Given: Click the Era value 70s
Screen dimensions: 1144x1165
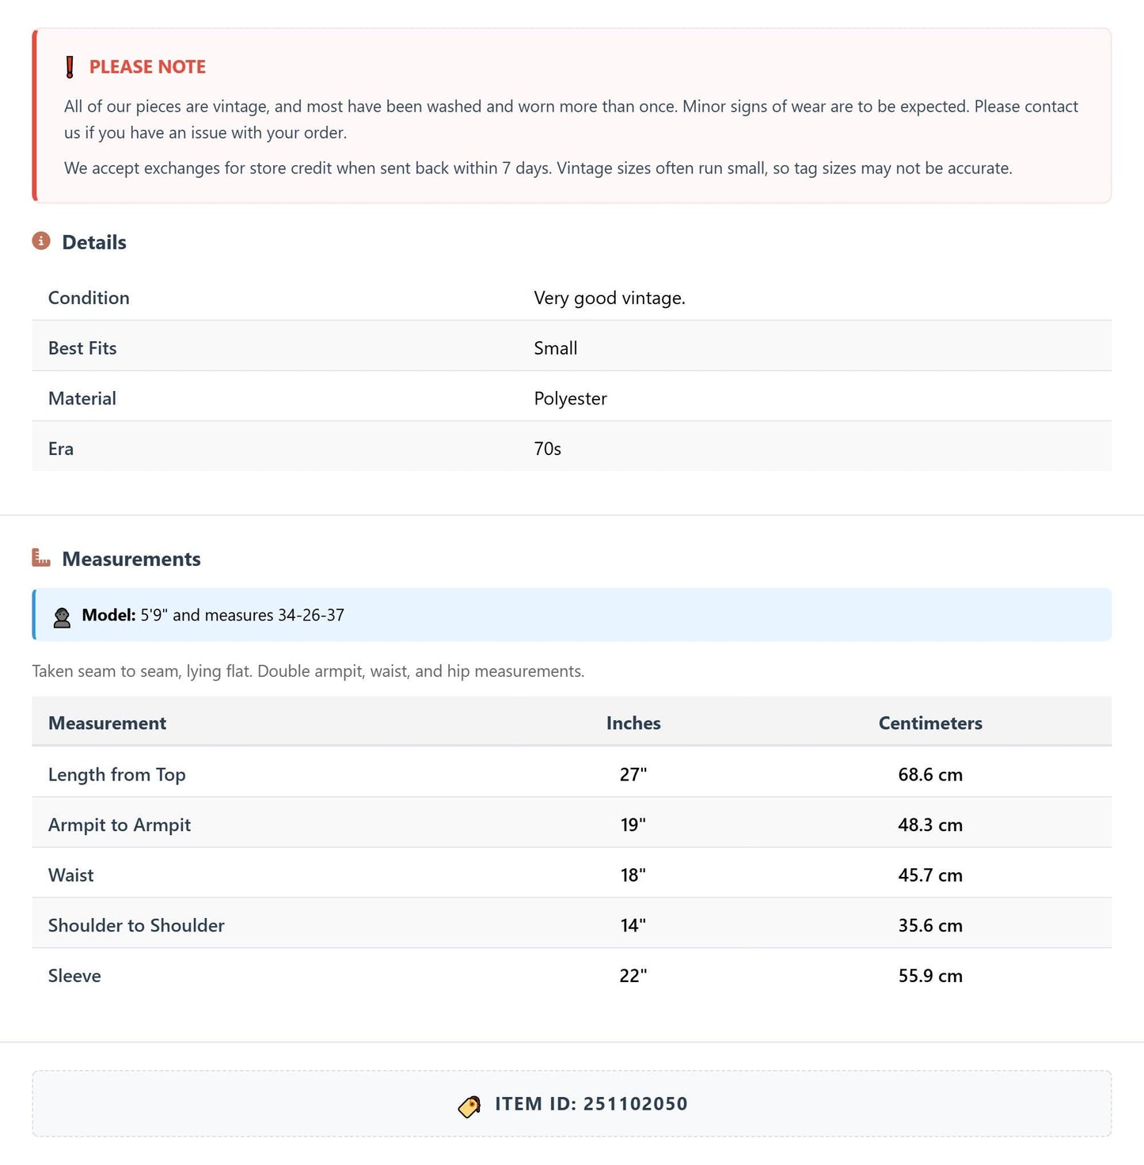Looking at the screenshot, I should point(548,449).
